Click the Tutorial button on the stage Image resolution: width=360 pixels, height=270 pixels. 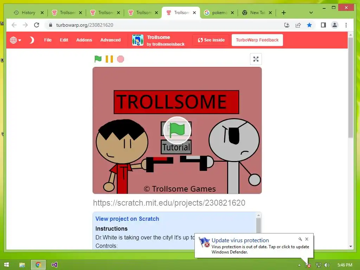pos(176,147)
